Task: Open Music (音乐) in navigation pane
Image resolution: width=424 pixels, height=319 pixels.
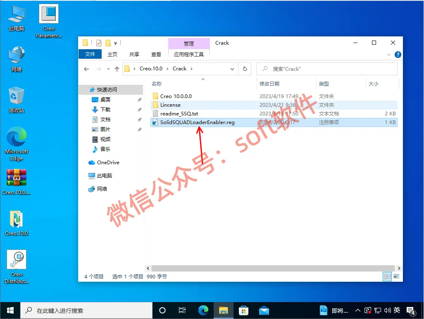Action: pos(105,149)
